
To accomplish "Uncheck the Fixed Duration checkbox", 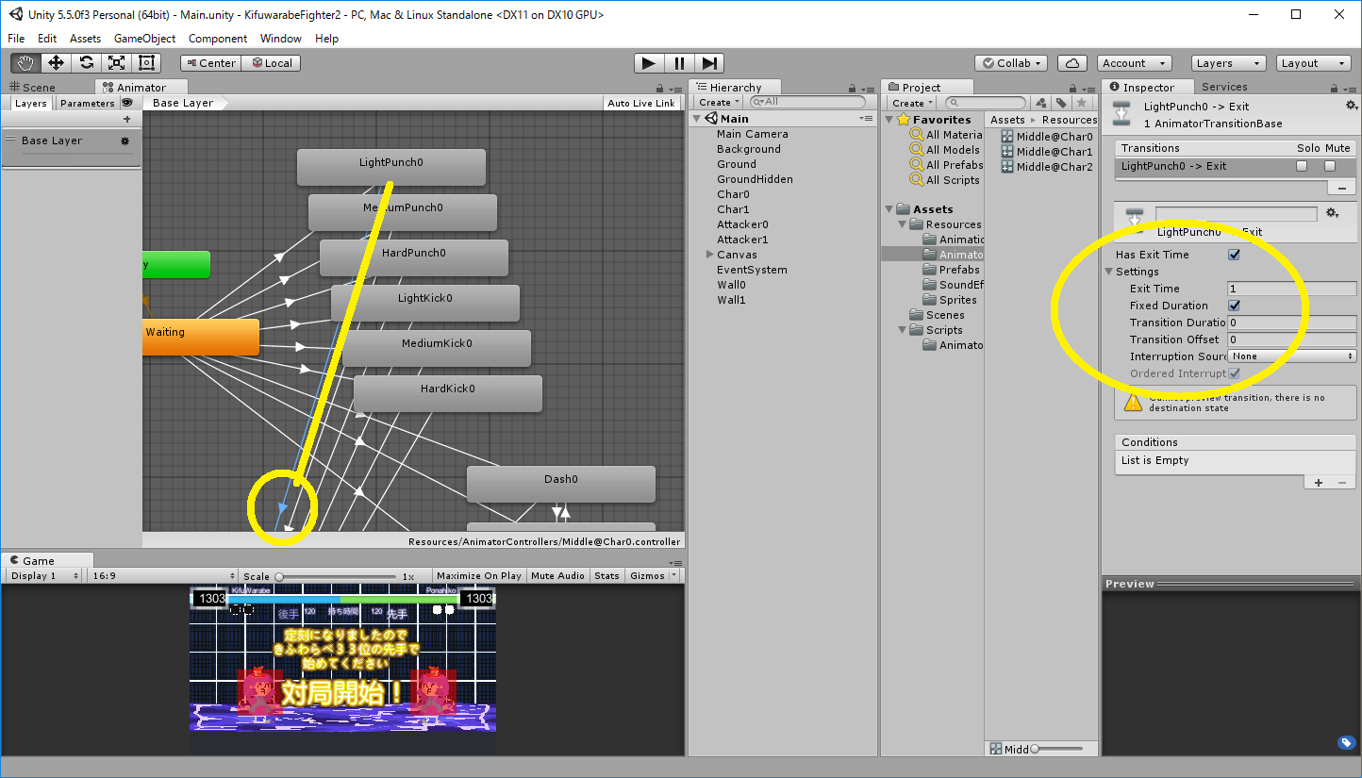I will pos(1234,306).
